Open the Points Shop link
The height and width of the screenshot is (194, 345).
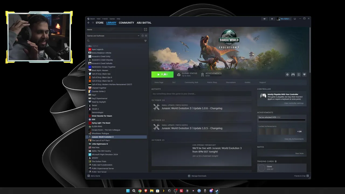tap(212, 82)
